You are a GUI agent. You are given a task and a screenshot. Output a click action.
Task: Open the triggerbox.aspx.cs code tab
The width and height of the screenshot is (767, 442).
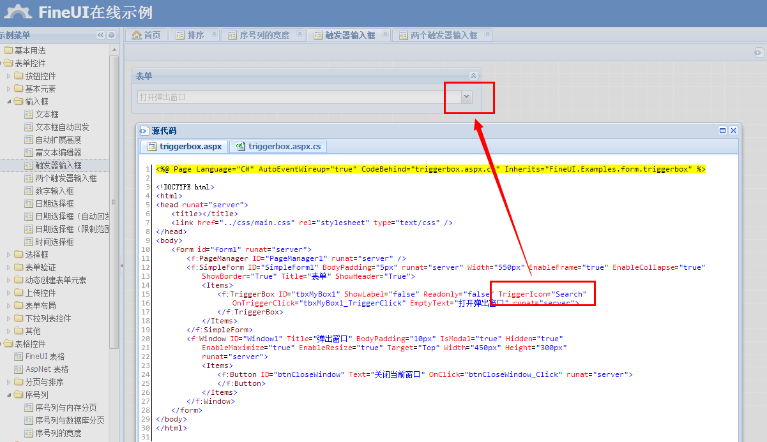(278, 146)
